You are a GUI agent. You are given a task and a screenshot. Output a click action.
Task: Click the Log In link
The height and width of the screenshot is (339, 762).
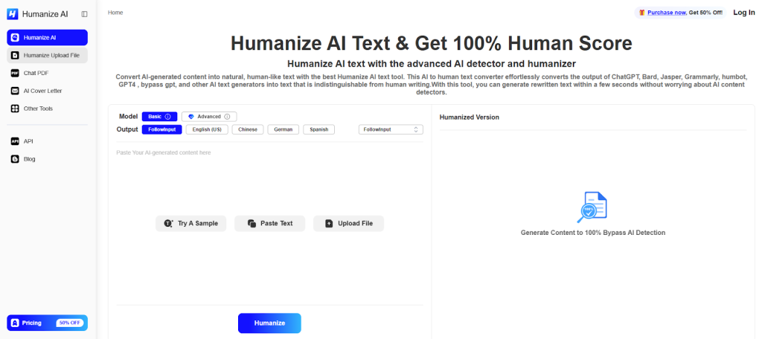pyautogui.click(x=743, y=13)
